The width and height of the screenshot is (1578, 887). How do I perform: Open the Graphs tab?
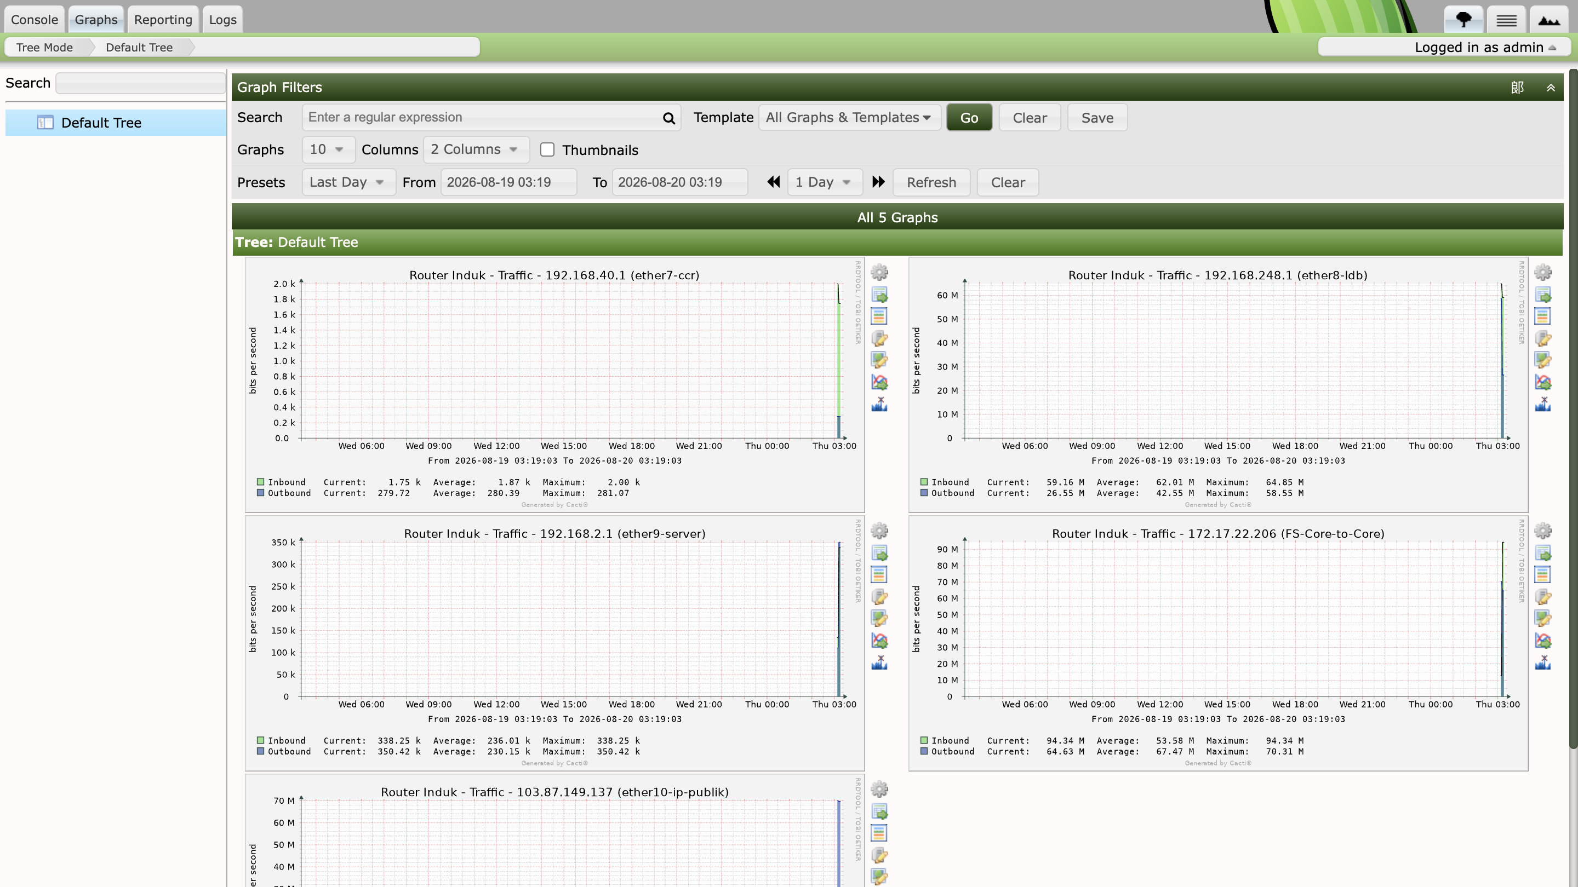point(96,20)
